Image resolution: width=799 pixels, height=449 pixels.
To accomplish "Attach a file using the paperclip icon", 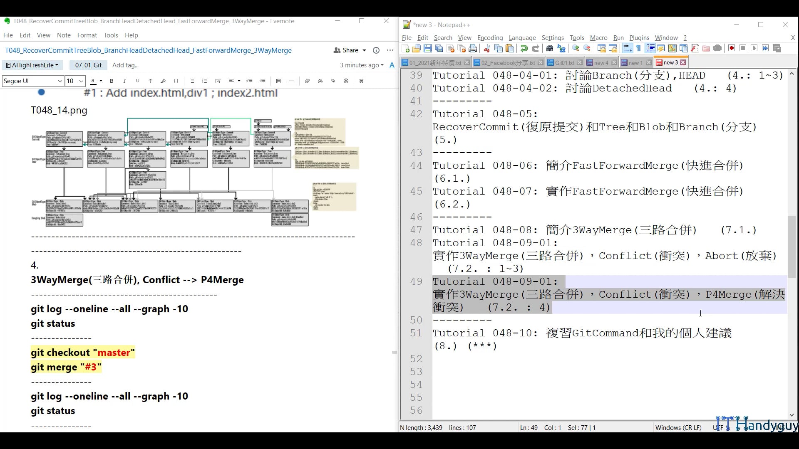I will tap(307, 81).
